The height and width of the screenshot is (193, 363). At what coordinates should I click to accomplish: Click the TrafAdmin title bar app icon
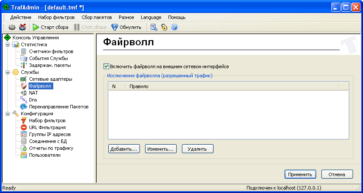pos(6,7)
